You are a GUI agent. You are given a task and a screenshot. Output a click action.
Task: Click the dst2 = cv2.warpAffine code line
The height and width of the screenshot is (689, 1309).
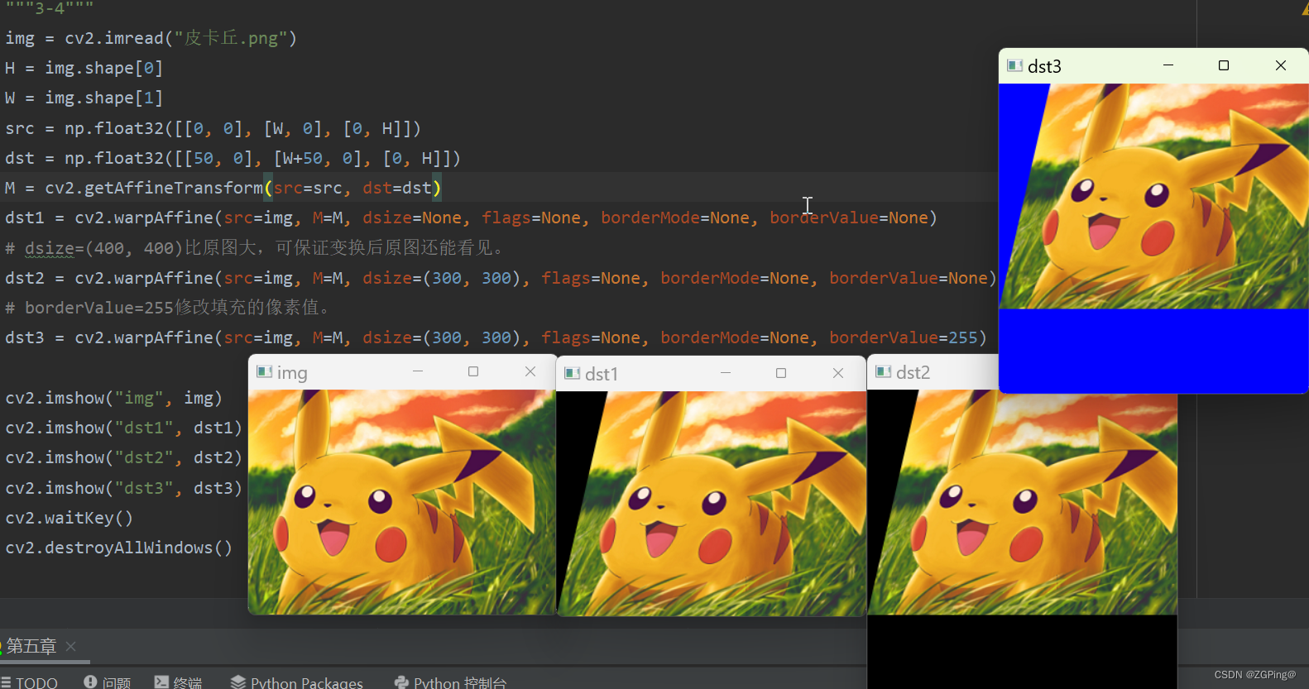(501, 278)
